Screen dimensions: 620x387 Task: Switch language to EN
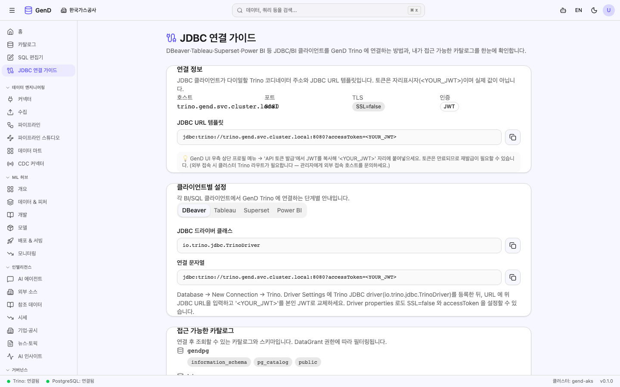pyautogui.click(x=579, y=10)
